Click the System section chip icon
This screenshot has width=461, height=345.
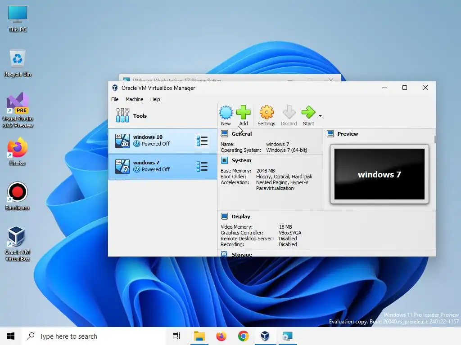click(x=224, y=160)
